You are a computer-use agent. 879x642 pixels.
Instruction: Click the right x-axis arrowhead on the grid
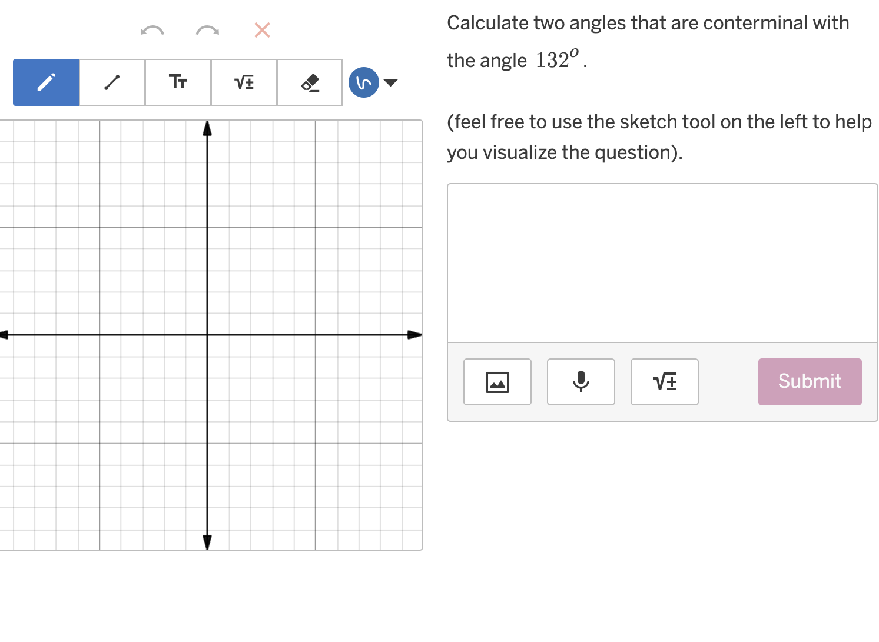click(416, 334)
